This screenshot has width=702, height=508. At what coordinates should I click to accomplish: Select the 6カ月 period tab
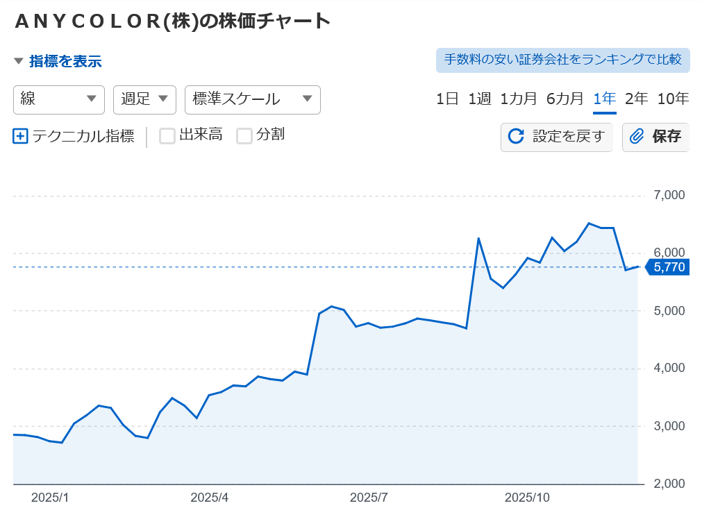565,99
